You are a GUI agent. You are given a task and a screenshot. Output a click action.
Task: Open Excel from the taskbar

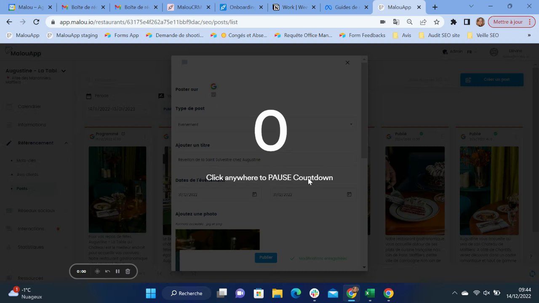click(370, 293)
